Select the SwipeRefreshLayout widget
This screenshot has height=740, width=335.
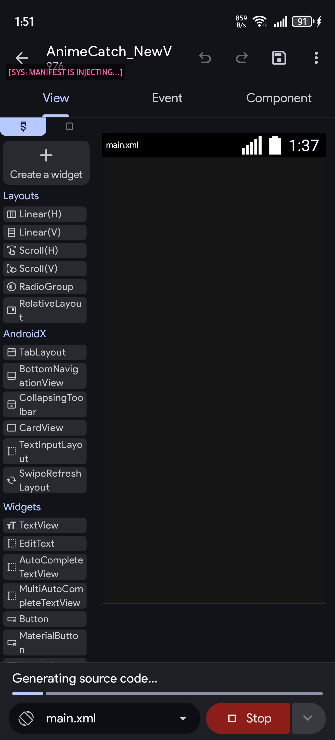[x=45, y=480]
